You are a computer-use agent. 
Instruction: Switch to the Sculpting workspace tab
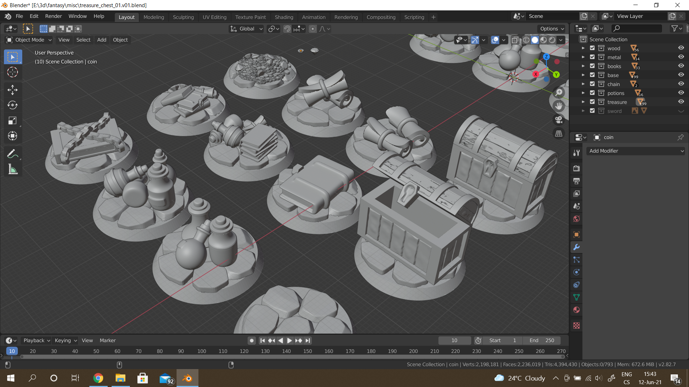point(183,17)
